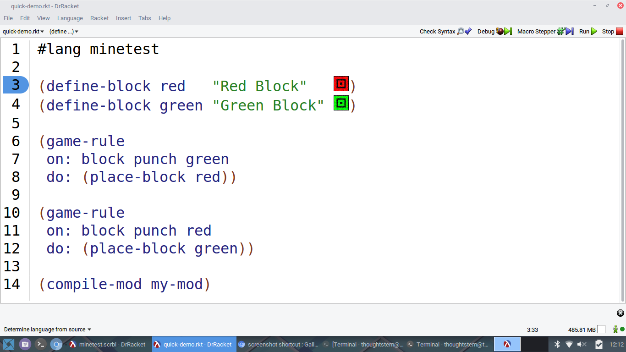The image size is (626, 352).
Task: Switch to the minetest.scrbl - DrRacket window
Action: 107,344
